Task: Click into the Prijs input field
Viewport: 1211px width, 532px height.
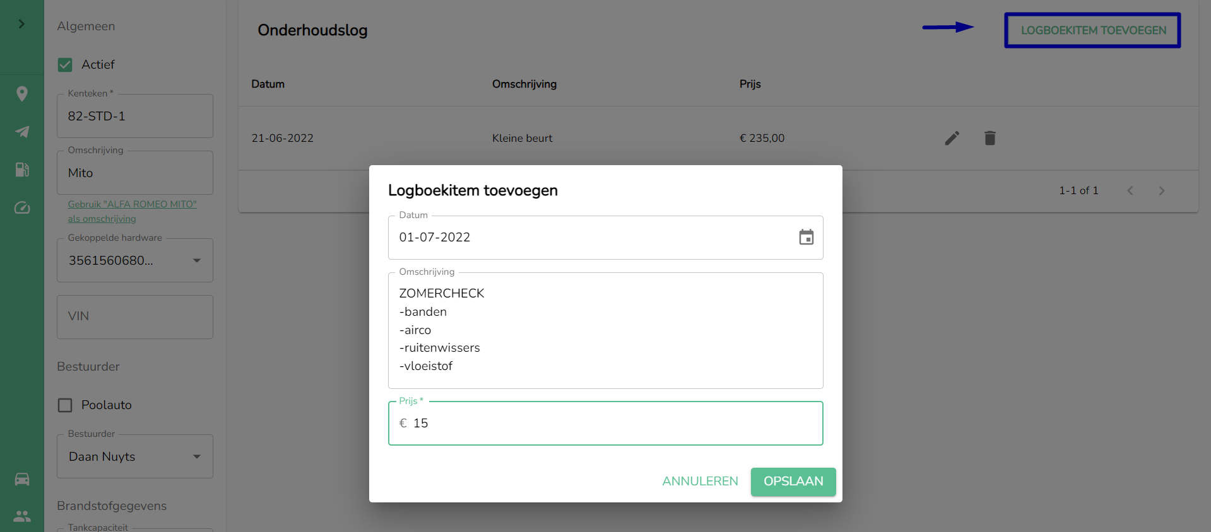Action: click(606, 423)
